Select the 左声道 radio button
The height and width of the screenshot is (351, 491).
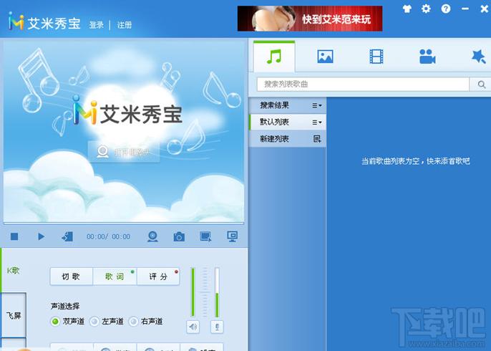94,322
